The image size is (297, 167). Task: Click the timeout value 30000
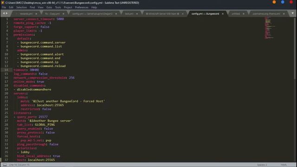coord(34,70)
